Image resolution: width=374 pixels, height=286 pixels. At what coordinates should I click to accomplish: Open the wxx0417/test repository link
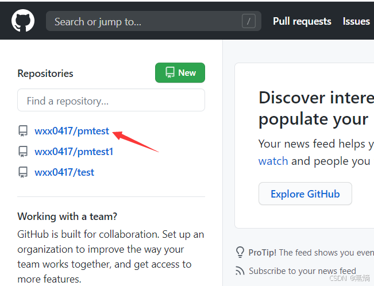(64, 172)
